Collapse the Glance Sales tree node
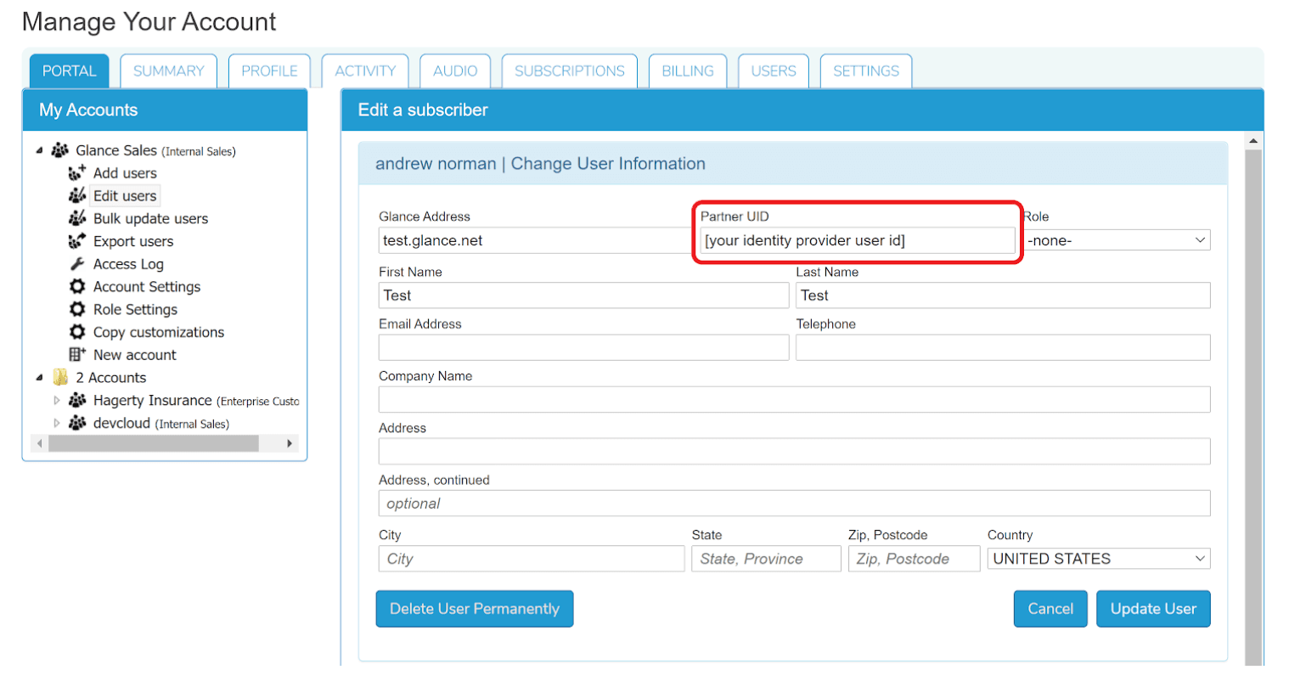 pos(40,151)
